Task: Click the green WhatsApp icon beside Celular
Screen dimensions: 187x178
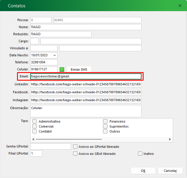Action: point(62,69)
